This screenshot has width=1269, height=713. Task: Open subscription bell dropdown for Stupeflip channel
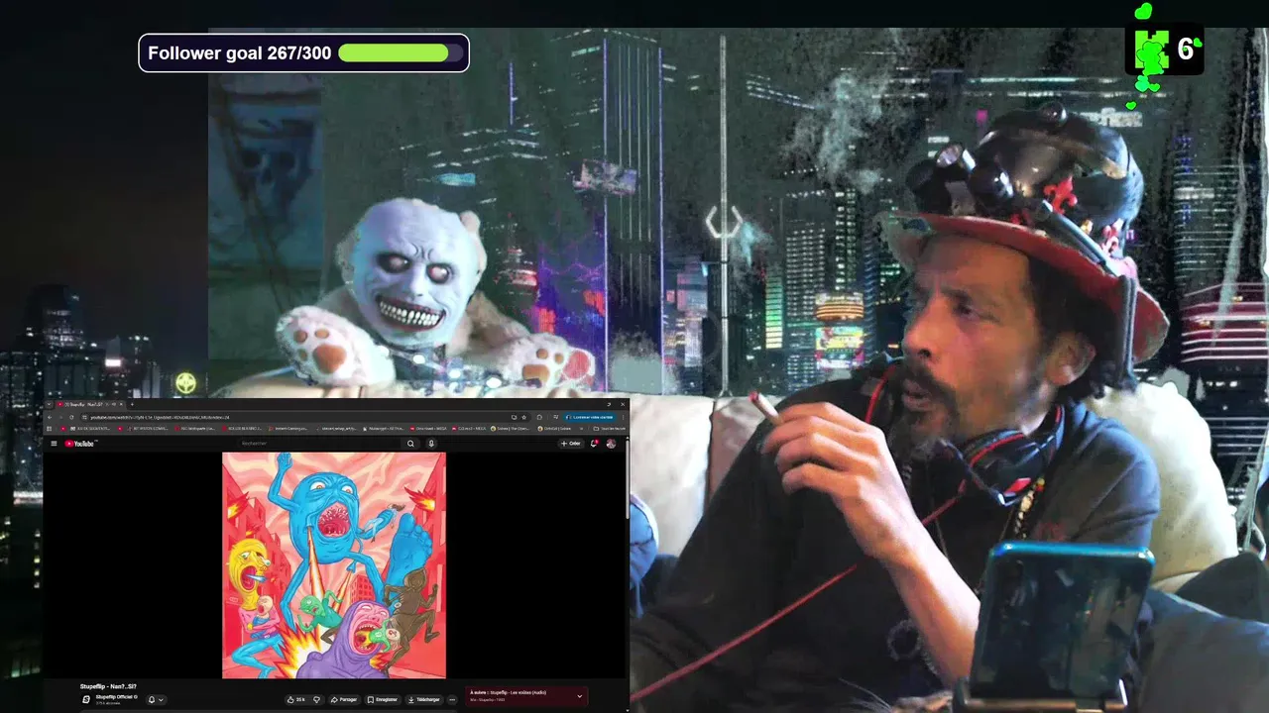coord(156,700)
